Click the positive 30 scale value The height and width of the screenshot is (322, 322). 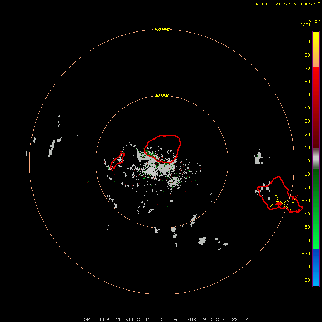pyautogui.click(x=307, y=121)
